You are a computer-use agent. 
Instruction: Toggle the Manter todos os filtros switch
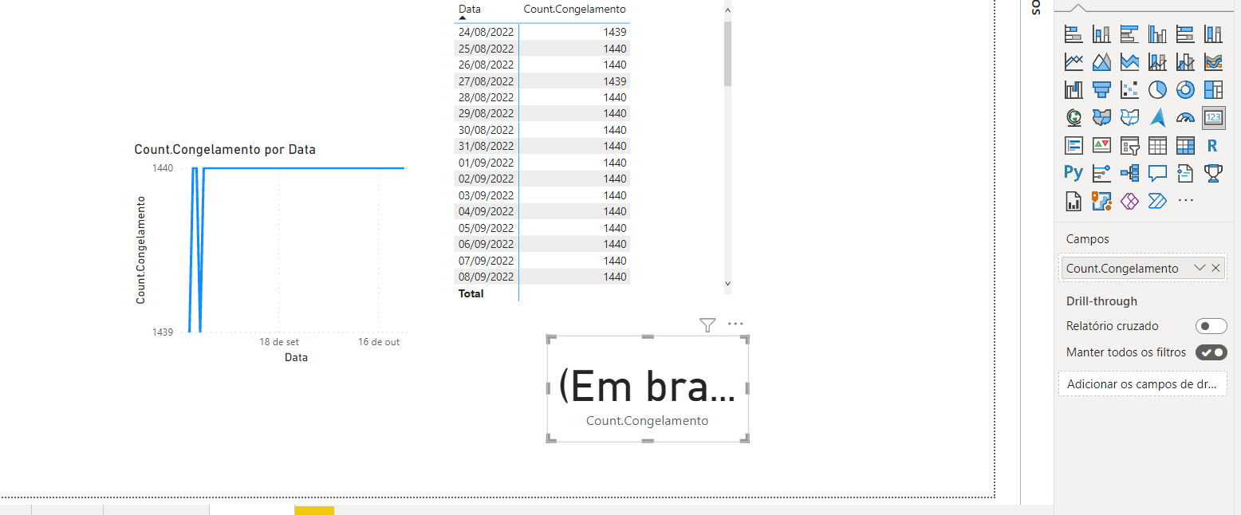point(1211,352)
